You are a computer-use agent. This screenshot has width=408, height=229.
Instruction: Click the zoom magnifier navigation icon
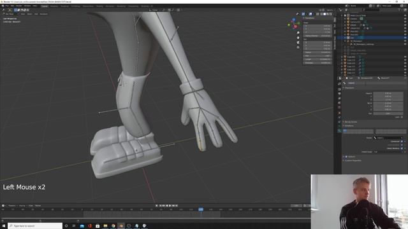298,32
